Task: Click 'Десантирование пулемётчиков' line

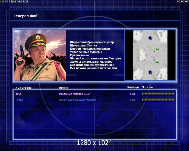Action: [x=92, y=65]
